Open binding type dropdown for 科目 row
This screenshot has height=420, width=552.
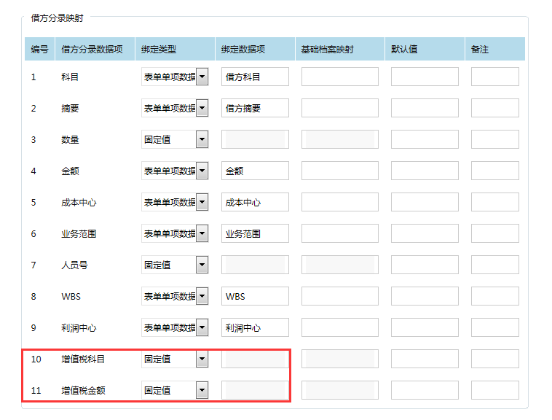click(202, 77)
